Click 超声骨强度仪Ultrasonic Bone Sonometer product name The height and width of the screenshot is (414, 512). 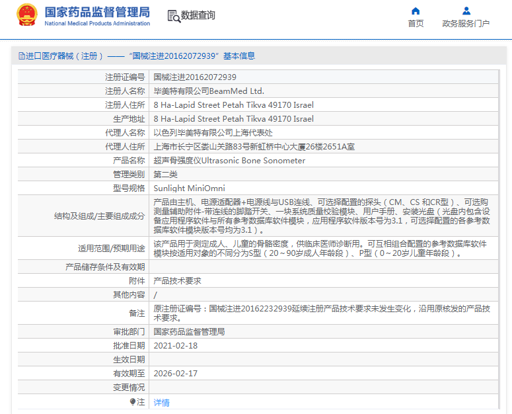229,161
